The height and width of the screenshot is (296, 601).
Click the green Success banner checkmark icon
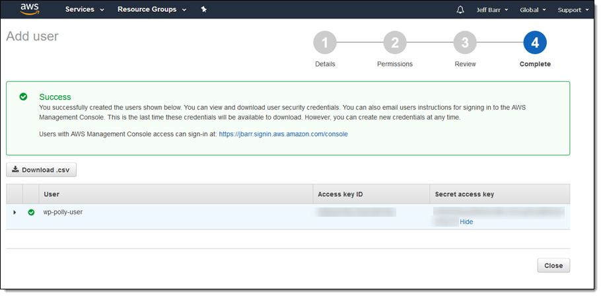pyautogui.click(x=24, y=96)
